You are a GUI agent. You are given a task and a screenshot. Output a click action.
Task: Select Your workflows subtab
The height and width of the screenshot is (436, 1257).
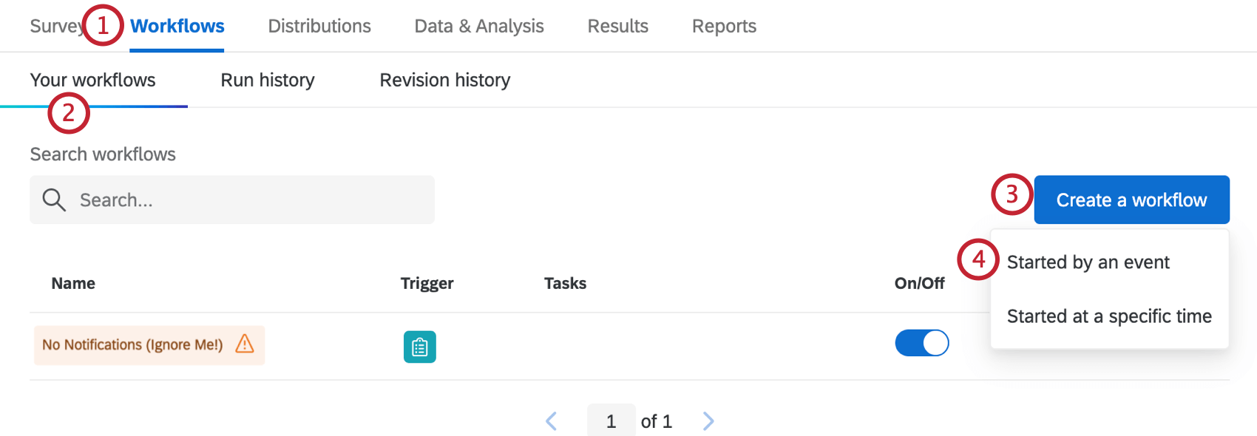point(93,80)
